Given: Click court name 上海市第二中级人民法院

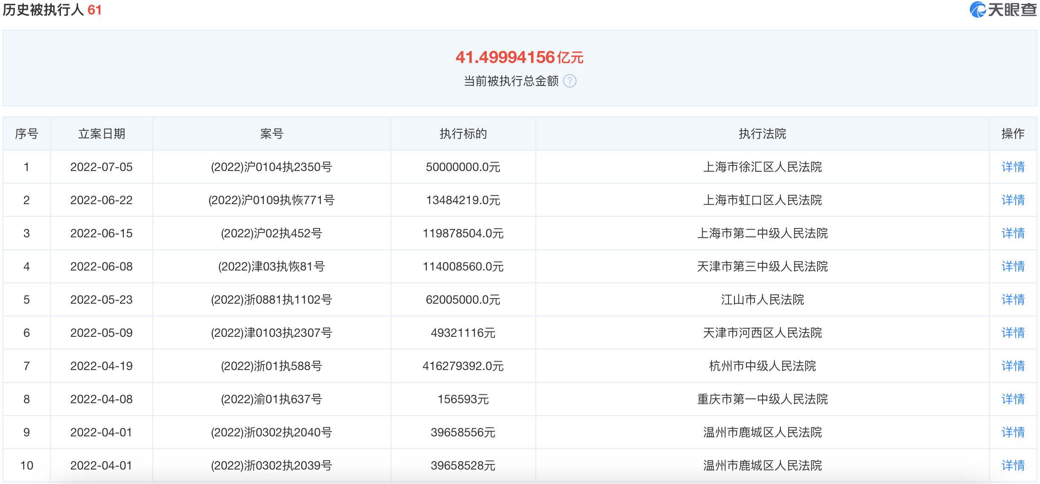Looking at the screenshot, I should (762, 233).
